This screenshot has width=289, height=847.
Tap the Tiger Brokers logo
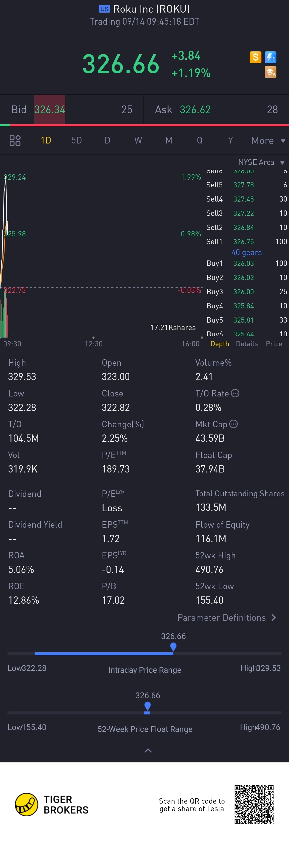point(27,804)
